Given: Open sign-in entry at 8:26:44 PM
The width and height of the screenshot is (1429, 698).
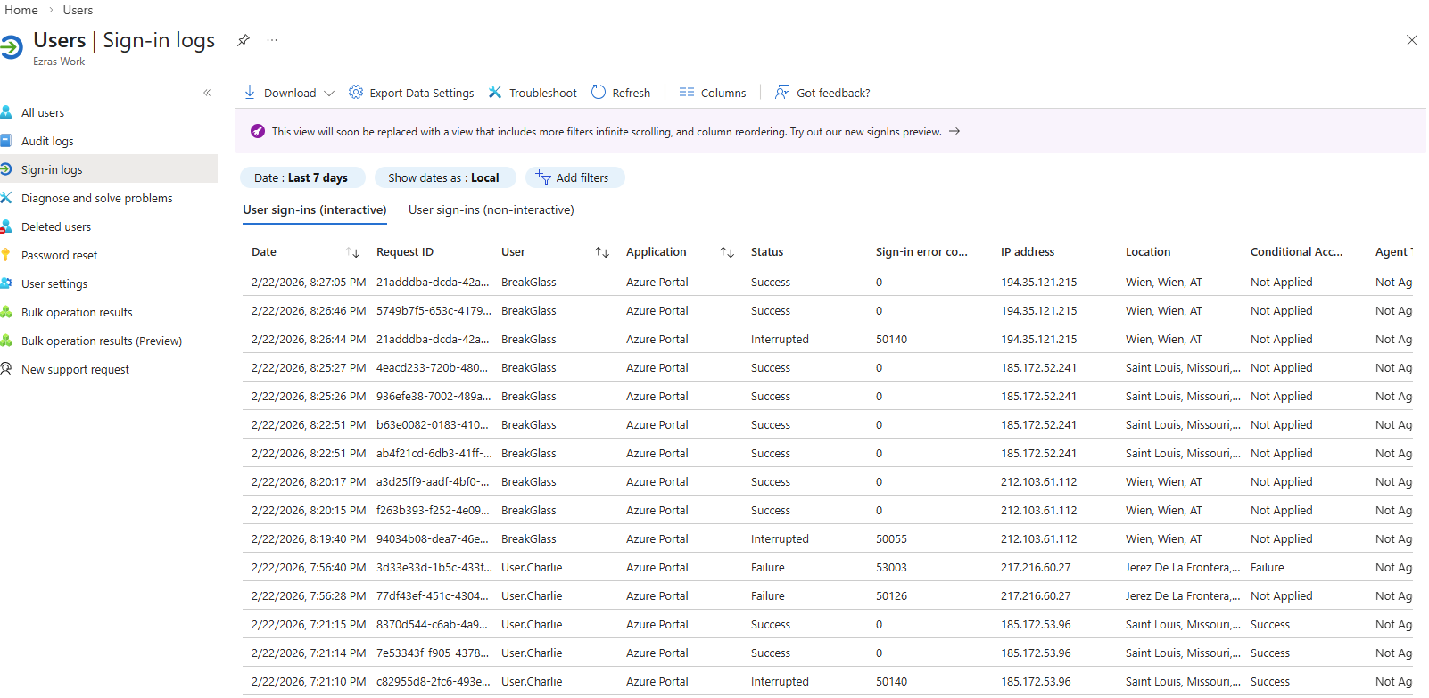Looking at the screenshot, I should coord(828,339).
